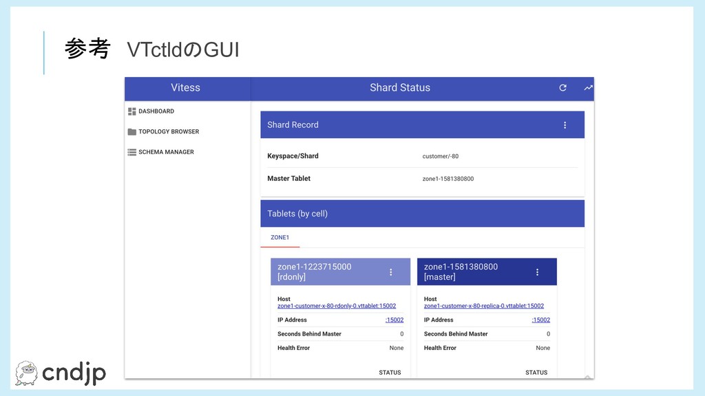Open SCHEMA MANAGER in the sidebar
Image resolution: width=705 pixels, height=396 pixels.
[x=166, y=152]
